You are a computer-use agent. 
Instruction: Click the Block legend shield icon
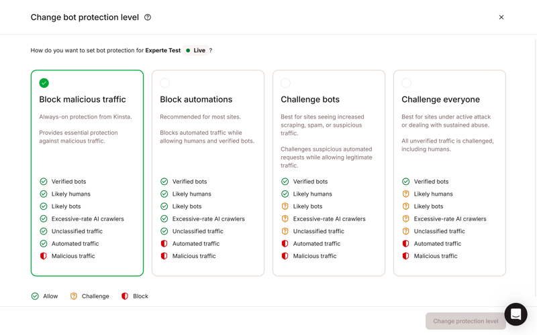click(125, 296)
